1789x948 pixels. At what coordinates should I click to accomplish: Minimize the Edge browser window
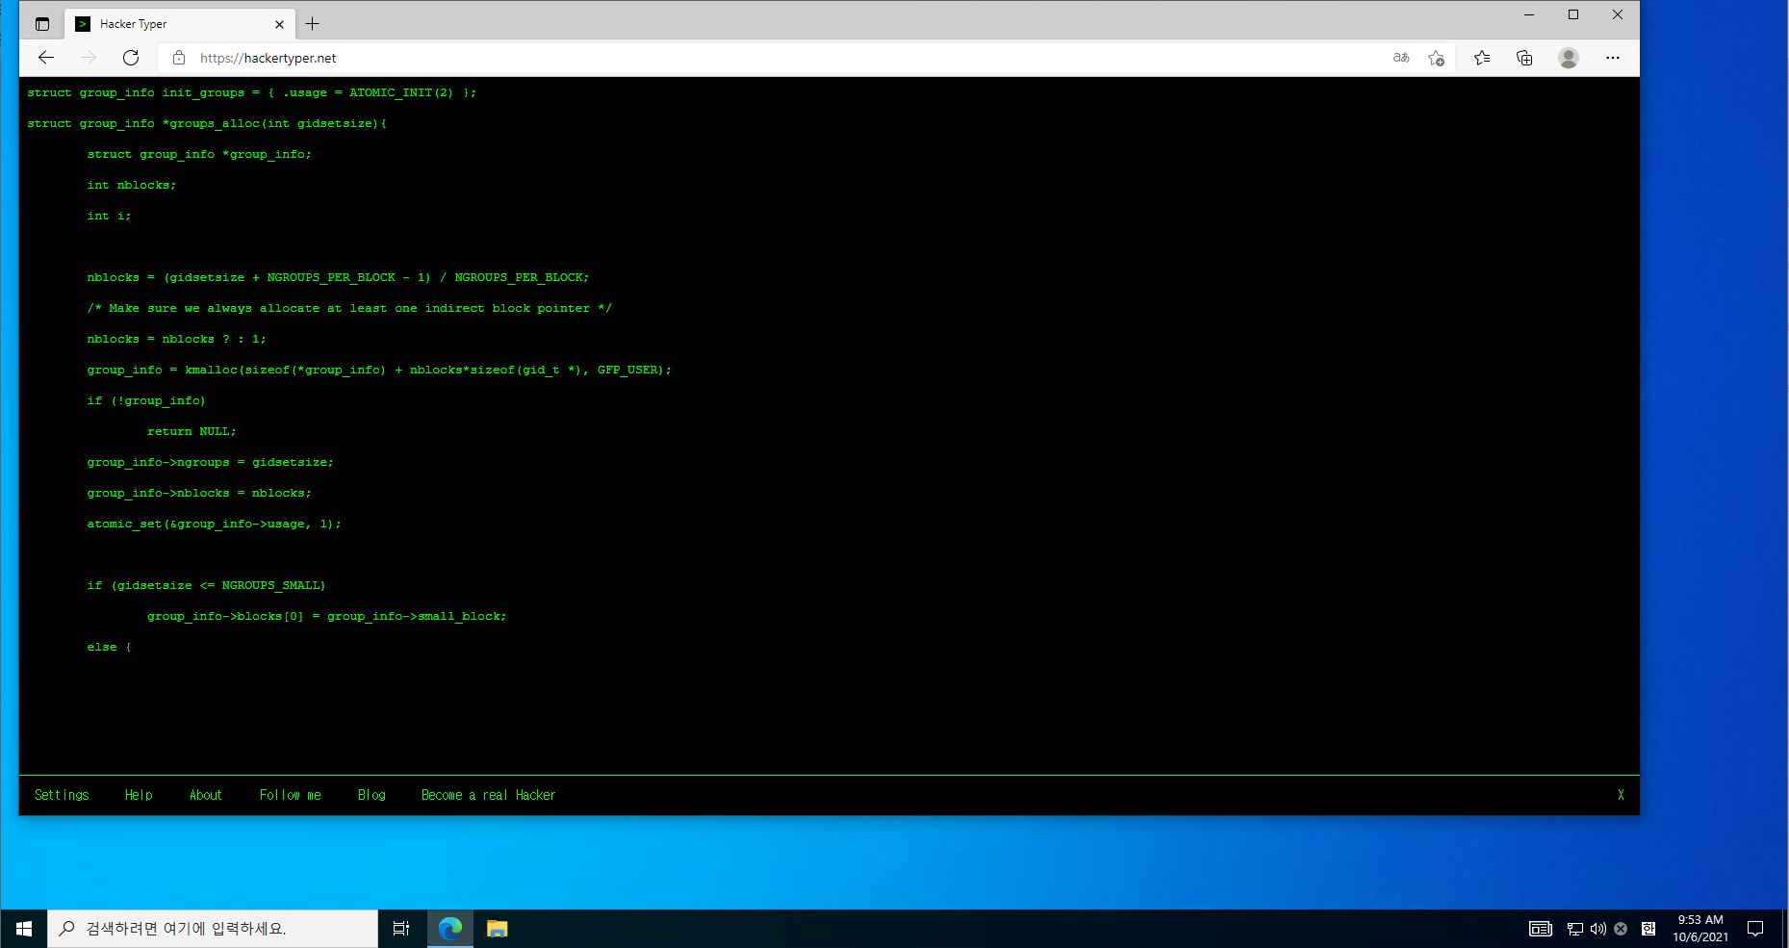point(1529,14)
